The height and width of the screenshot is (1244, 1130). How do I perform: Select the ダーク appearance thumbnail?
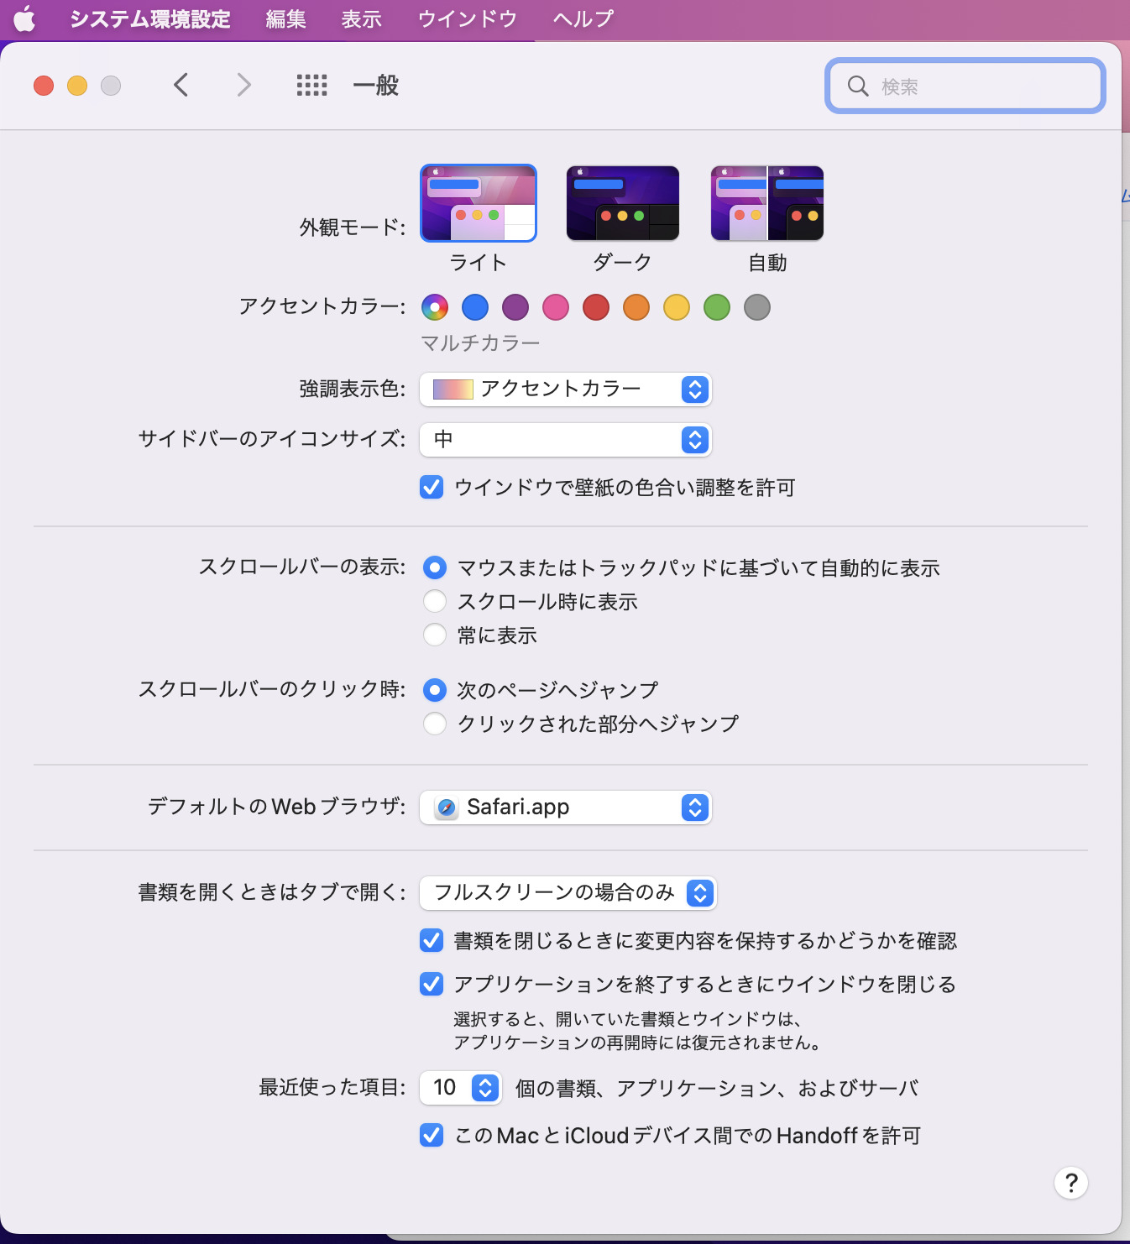point(623,203)
